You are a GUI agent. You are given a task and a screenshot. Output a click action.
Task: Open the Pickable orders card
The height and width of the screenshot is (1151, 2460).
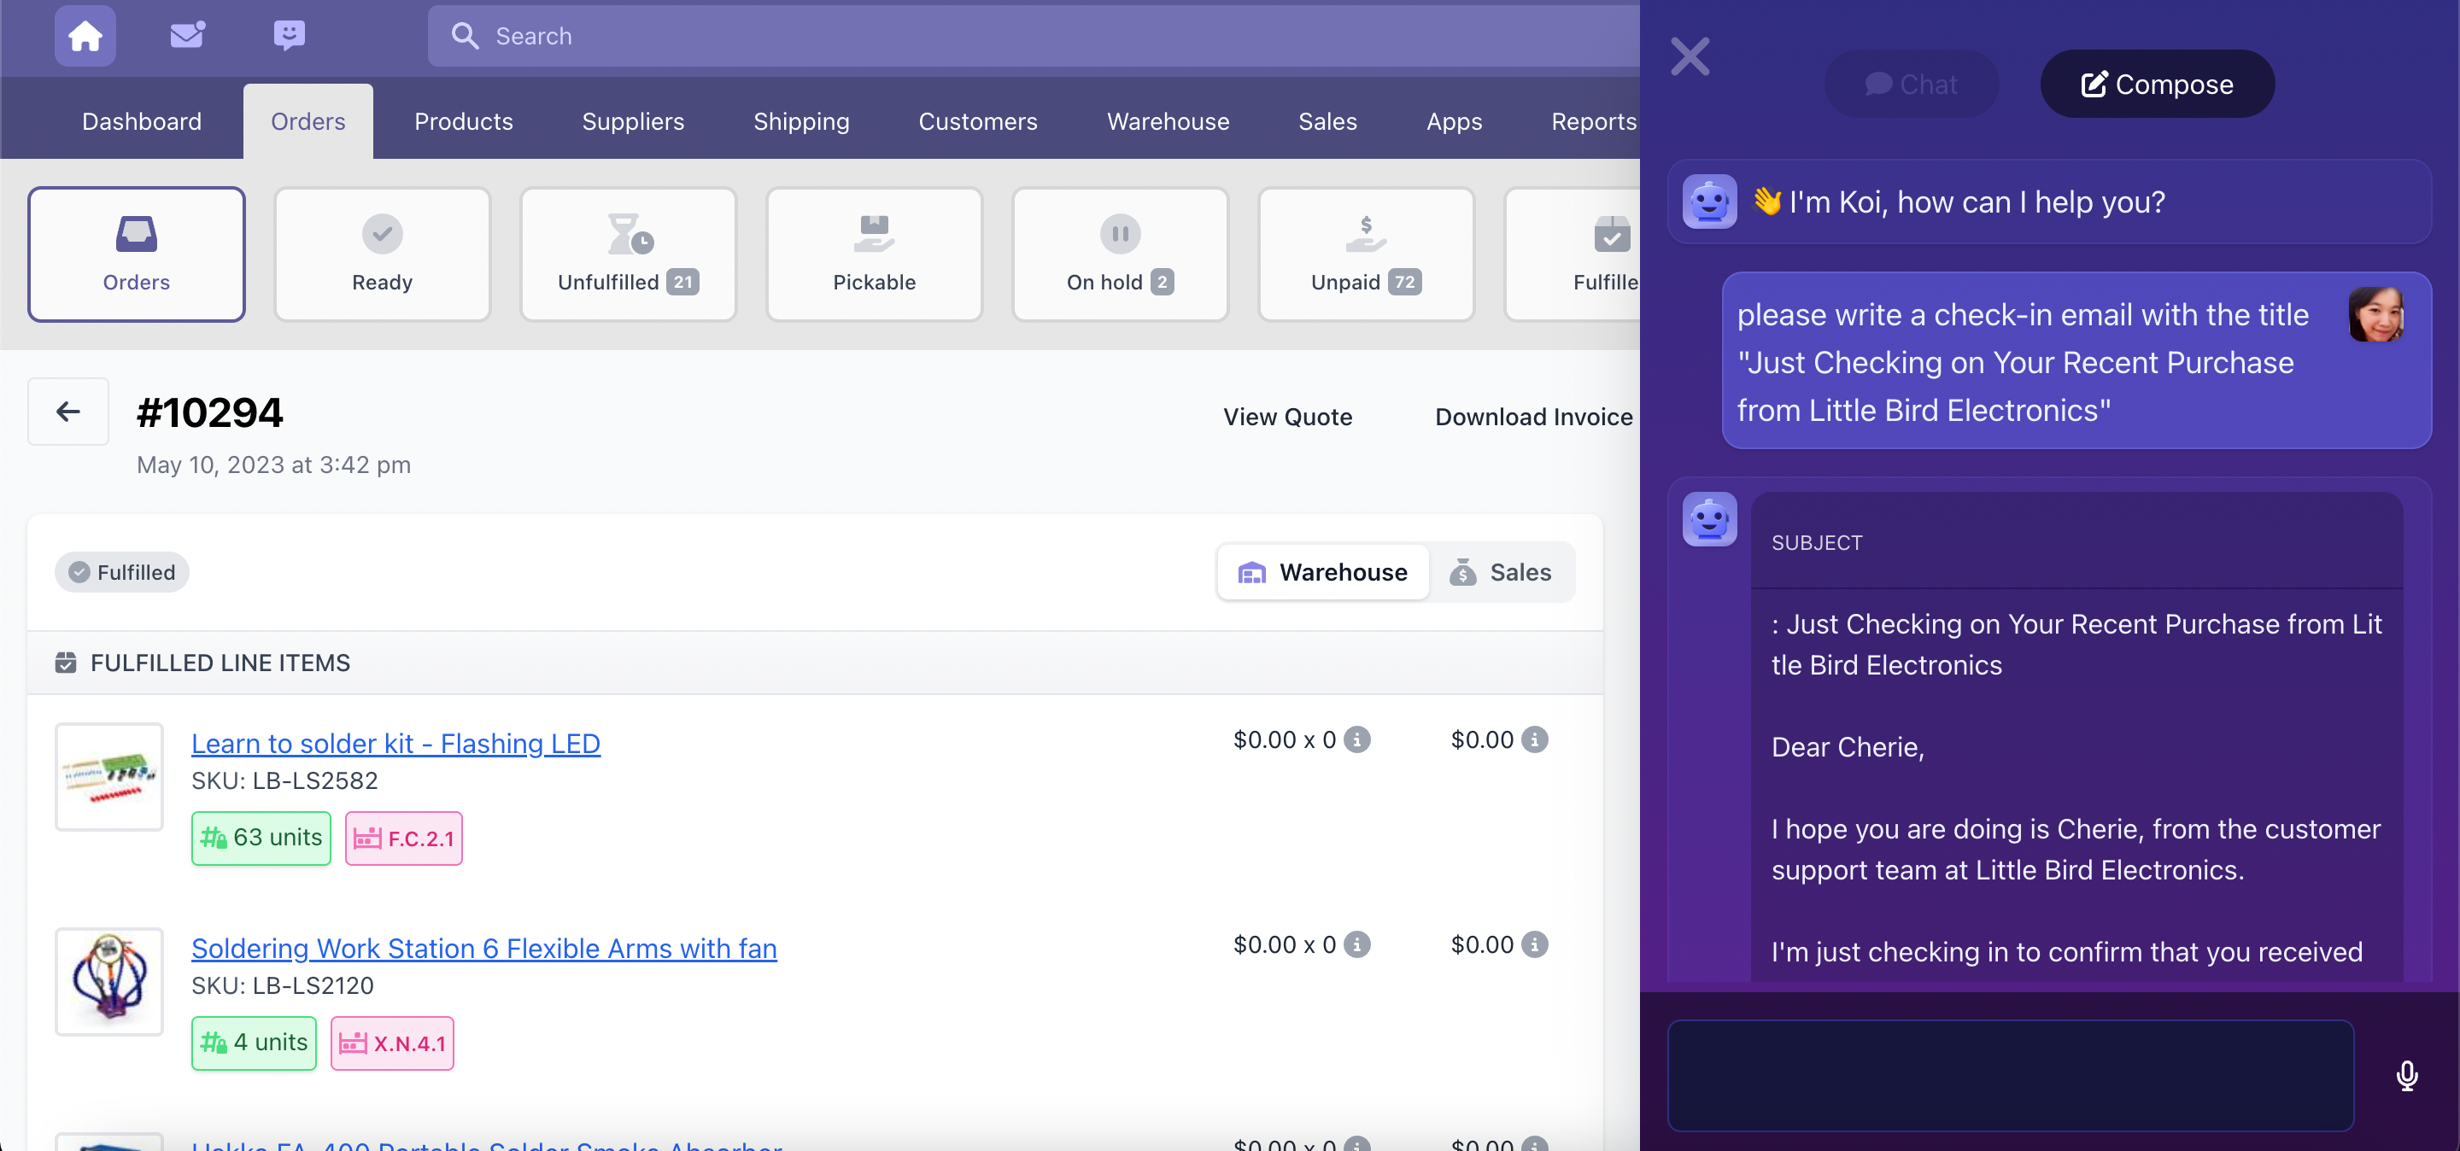click(874, 254)
